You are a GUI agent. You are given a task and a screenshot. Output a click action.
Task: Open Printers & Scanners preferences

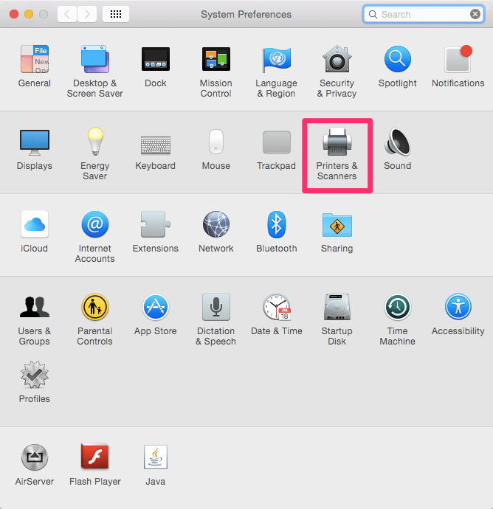coord(337,143)
